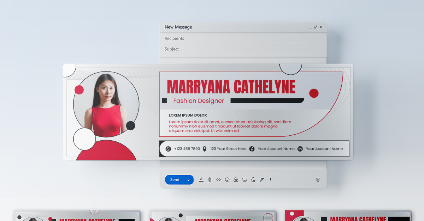Discard draft with the trash icon
424x221 pixels.
(318, 180)
